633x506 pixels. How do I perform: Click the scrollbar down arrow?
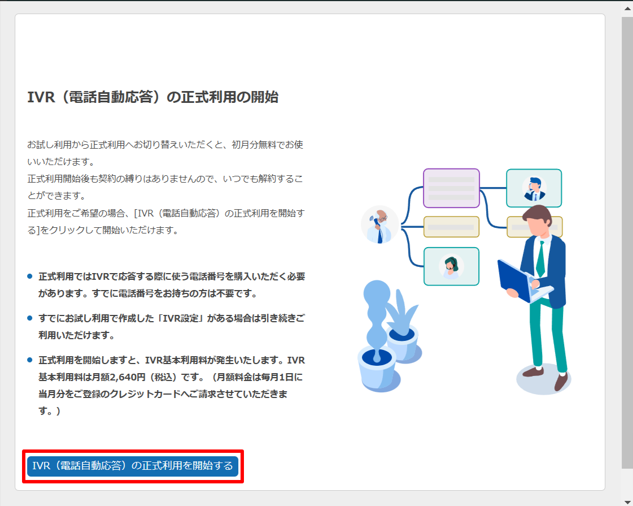click(x=627, y=500)
